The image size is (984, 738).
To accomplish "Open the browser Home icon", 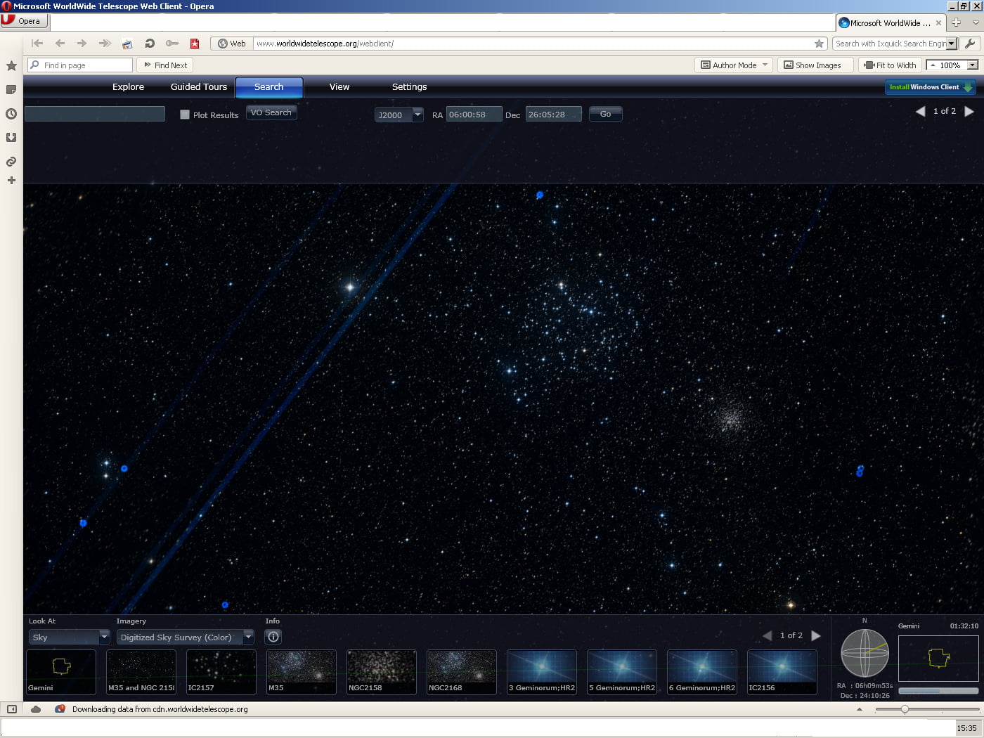I will pyautogui.click(x=127, y=44).
